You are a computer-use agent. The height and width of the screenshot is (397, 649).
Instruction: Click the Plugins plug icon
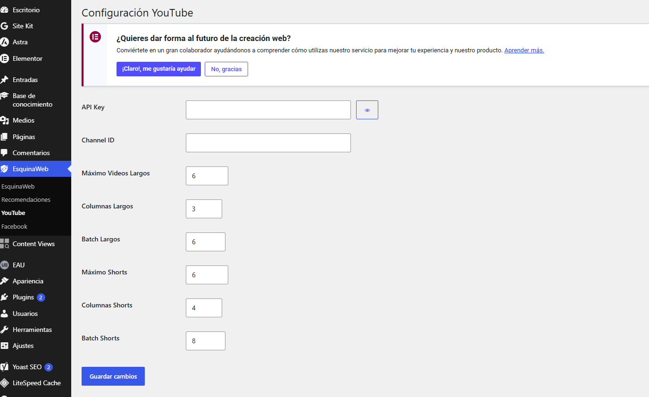[4, 297]
